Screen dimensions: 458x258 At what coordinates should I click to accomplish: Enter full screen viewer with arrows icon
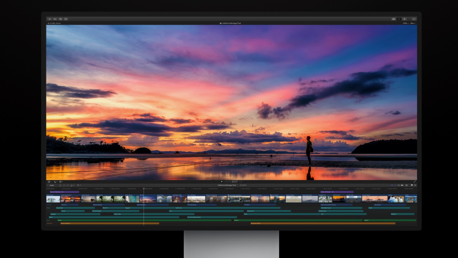pyautogui.click(x=414, y=182)
